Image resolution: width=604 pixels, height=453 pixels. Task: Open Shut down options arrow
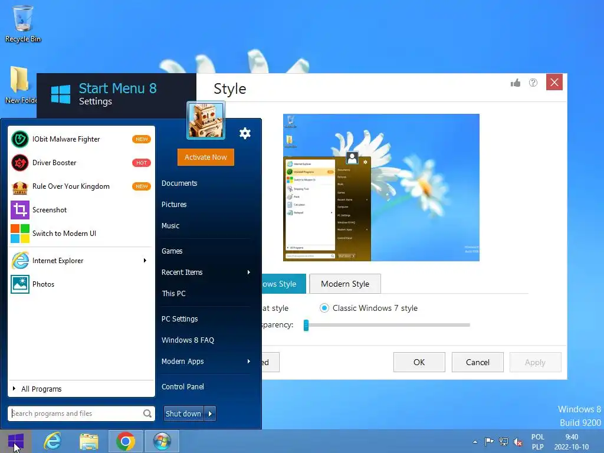coord(210,413)
